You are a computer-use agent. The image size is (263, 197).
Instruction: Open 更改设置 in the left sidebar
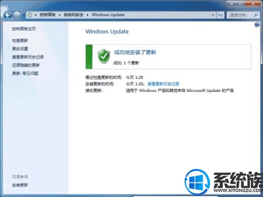pos(20,49)
